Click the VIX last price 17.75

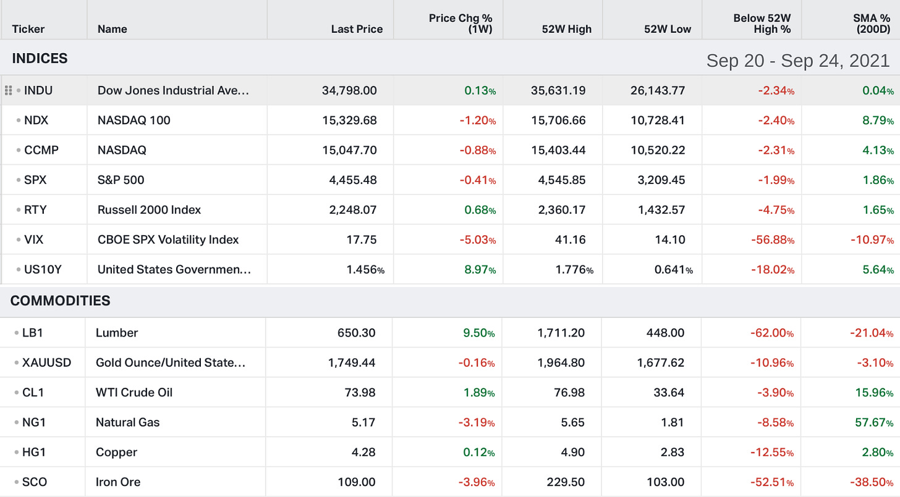pos(363,240)
